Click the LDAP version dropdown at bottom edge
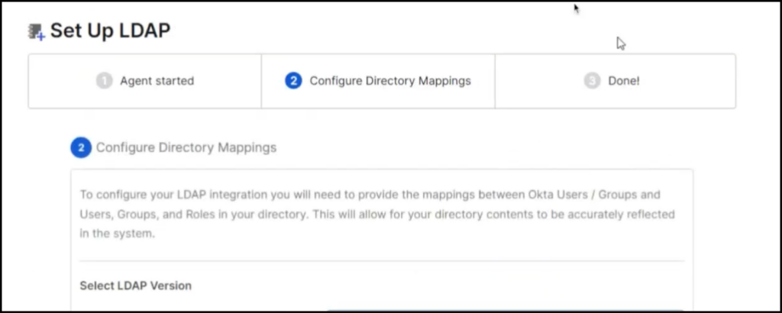Image resolution: width=782 pixels, height=313 pixels. coord(504,309)
